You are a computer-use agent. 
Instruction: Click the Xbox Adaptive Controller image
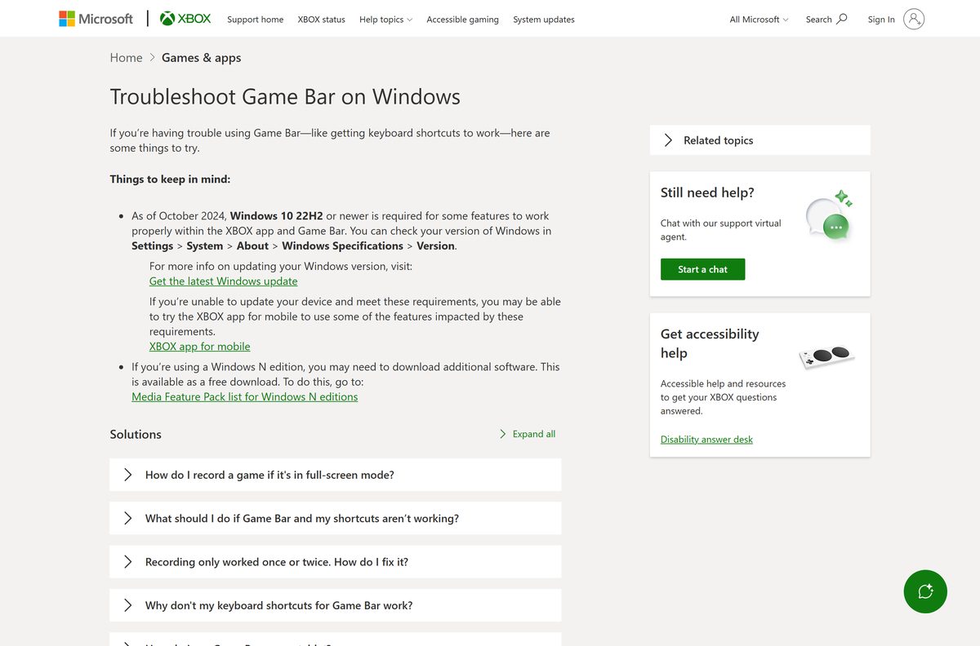tap(826, 356)
